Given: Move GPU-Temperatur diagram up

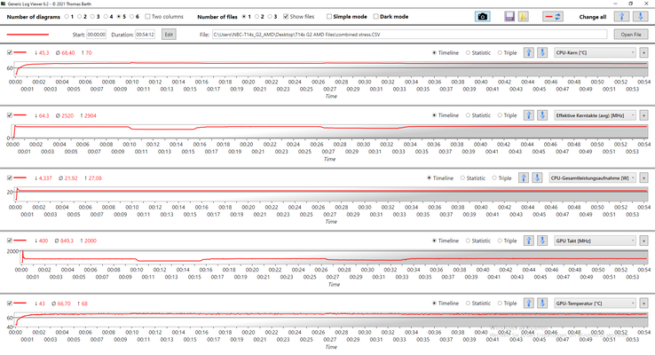Looking at the screenshot, I should (x=529, y=304).
